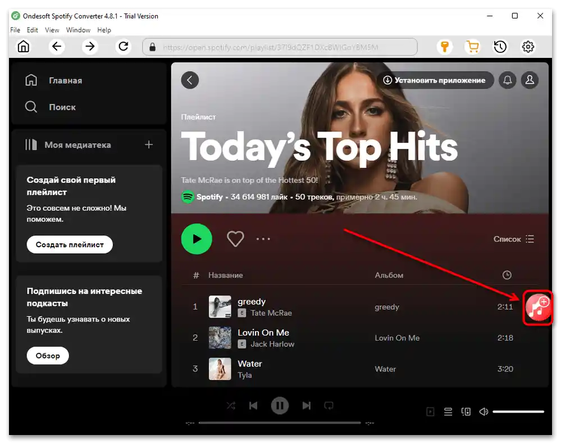The height and width of the screenshot is (444, 561).
Task: Open the Help menu
Action: 104,30
